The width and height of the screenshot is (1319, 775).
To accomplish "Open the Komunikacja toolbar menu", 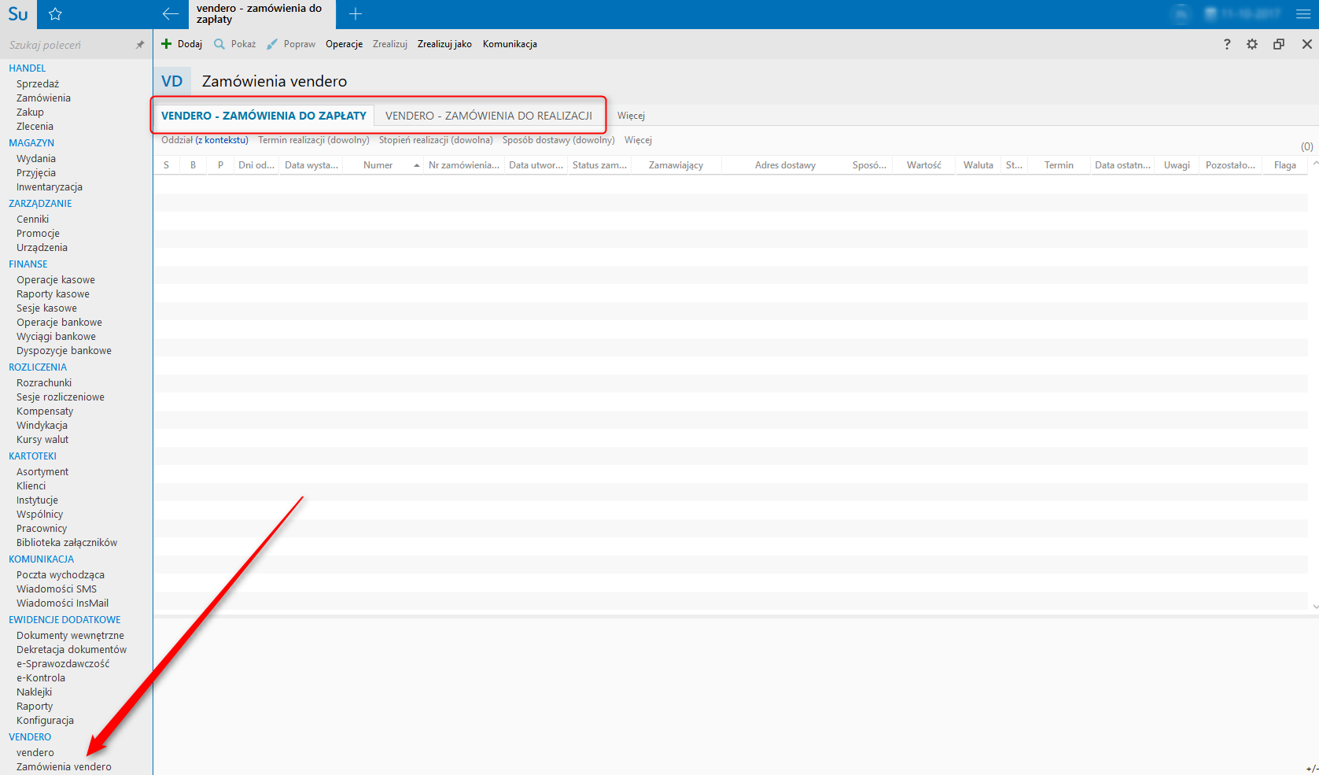I will pyautogui.click(x=510, y=44).
